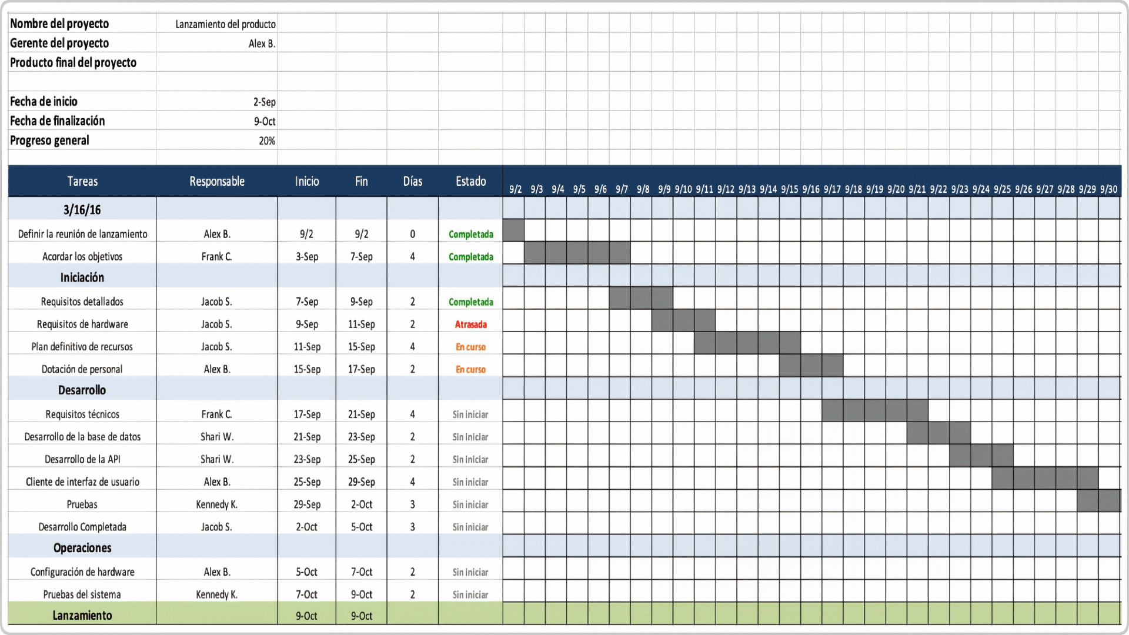Click the 'Tareas' column header
This screenshot has width=1129, height=635.
[x=82, y=181]
